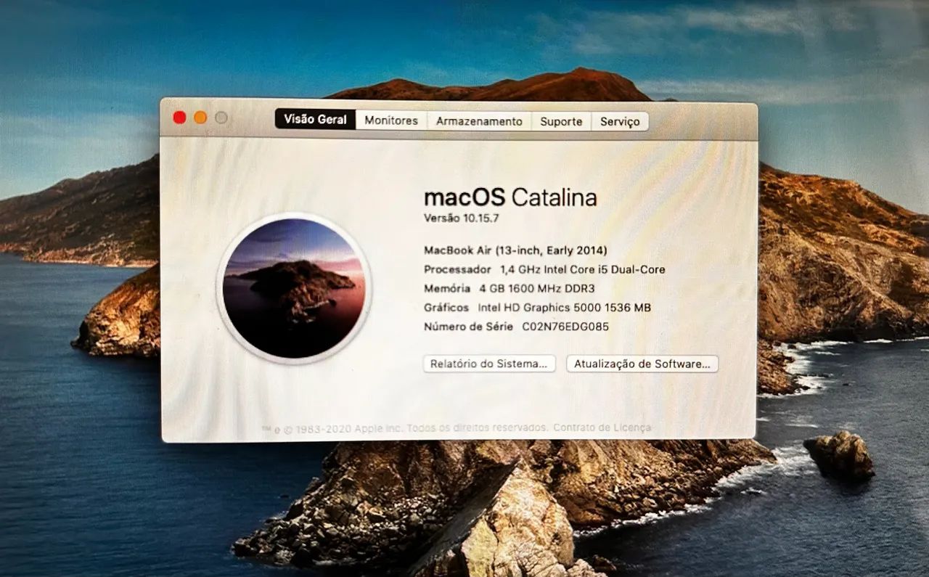Screen dimensions: 929x577
Task: Open Relatório do Sistema
Action: pyautogui.click(x=489, y=364)
